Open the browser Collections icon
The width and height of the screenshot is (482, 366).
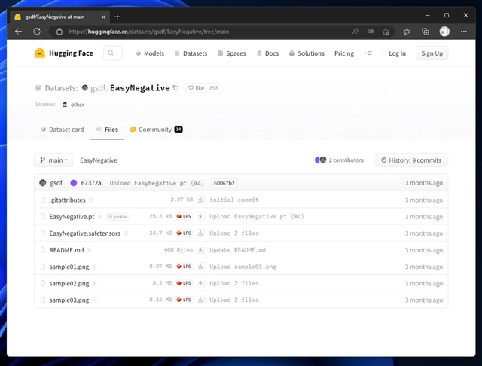tap(426, 32)
